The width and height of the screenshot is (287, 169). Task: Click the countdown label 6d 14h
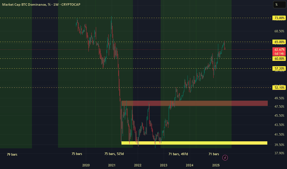point(279,53)
